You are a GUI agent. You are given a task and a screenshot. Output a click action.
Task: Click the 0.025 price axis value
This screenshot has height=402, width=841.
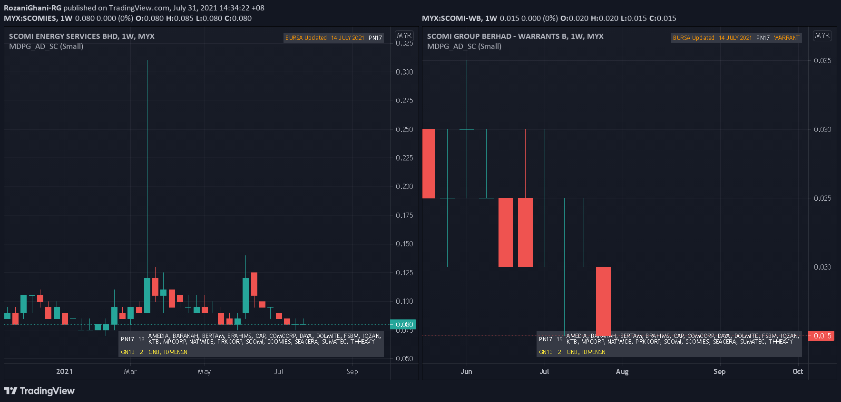tap(822, 198)
